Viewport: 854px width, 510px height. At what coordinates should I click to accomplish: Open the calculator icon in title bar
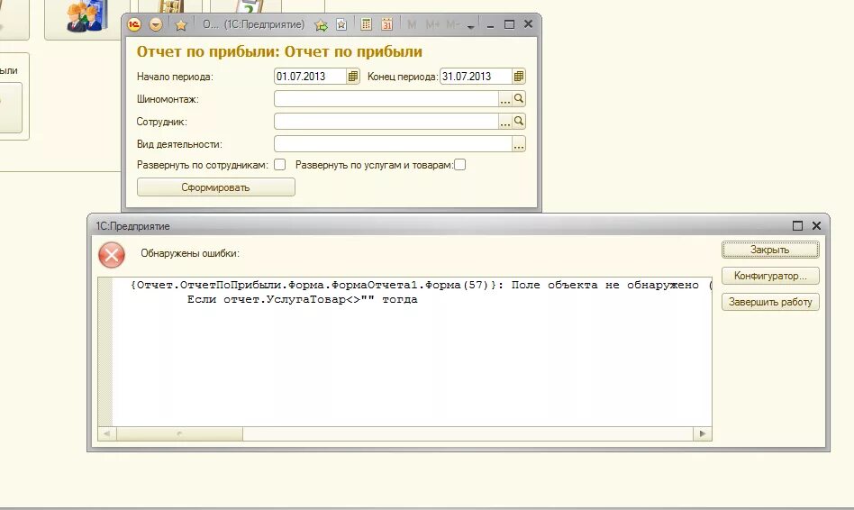366,24
